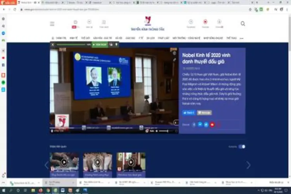Open the hamburger menu in the site header
The width and height of the screenshot is (291, 194).
(x=52, y=24)
